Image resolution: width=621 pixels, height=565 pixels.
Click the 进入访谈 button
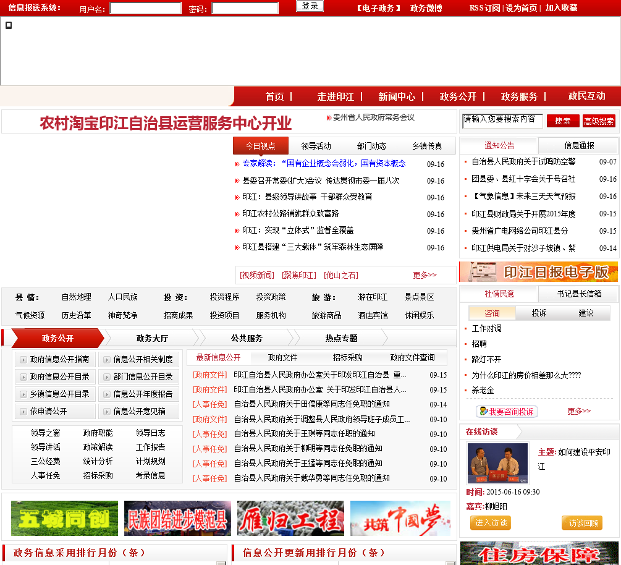click(491, 522)
